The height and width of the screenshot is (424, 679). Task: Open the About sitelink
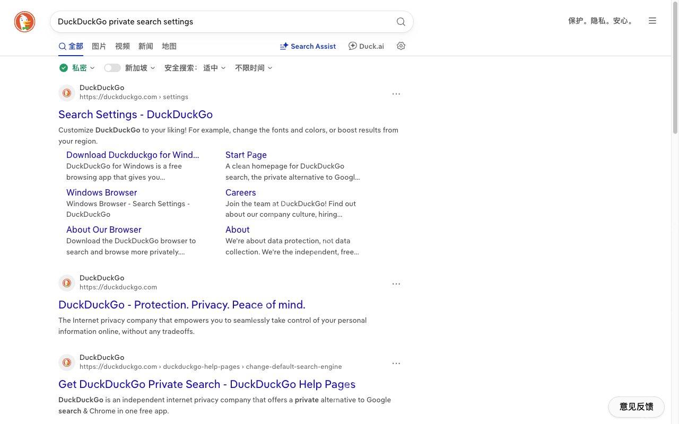pyautogui.click(x=238, y=229)
